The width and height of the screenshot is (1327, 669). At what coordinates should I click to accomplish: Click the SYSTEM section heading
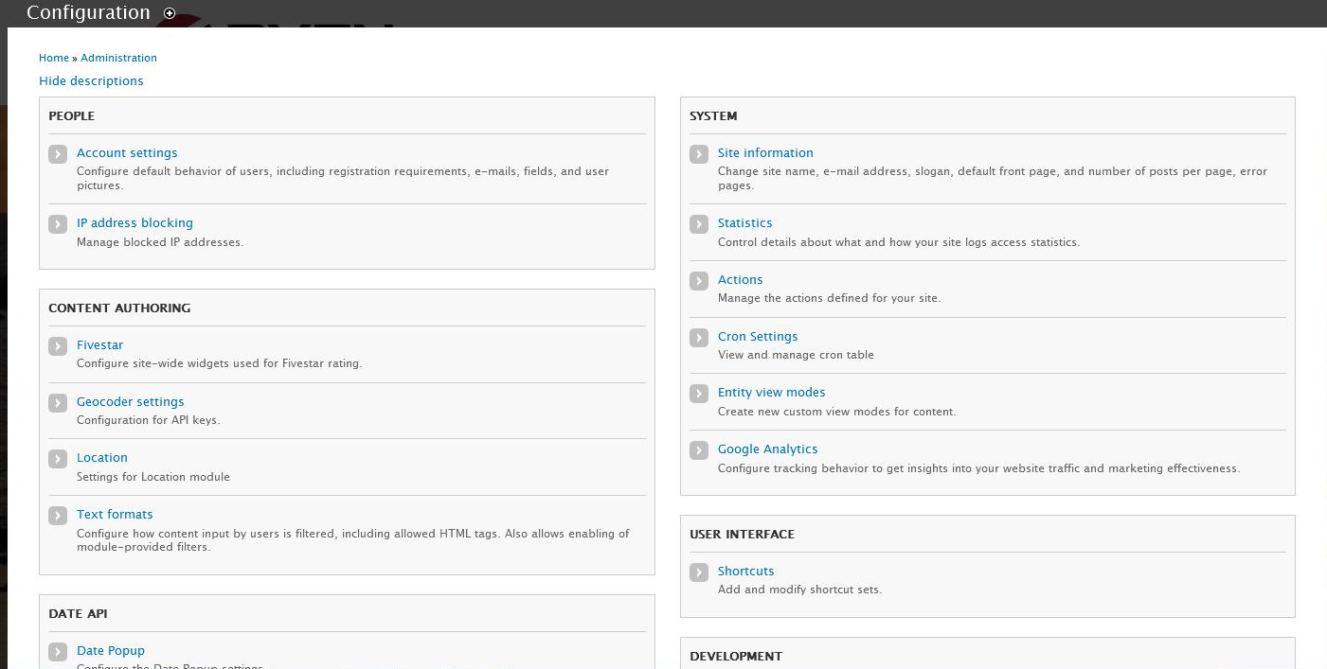tap(713, 116)
